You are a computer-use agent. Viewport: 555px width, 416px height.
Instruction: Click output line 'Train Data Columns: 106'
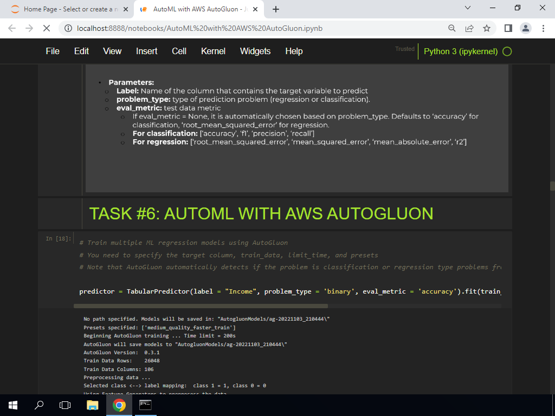tap(119, 369)
